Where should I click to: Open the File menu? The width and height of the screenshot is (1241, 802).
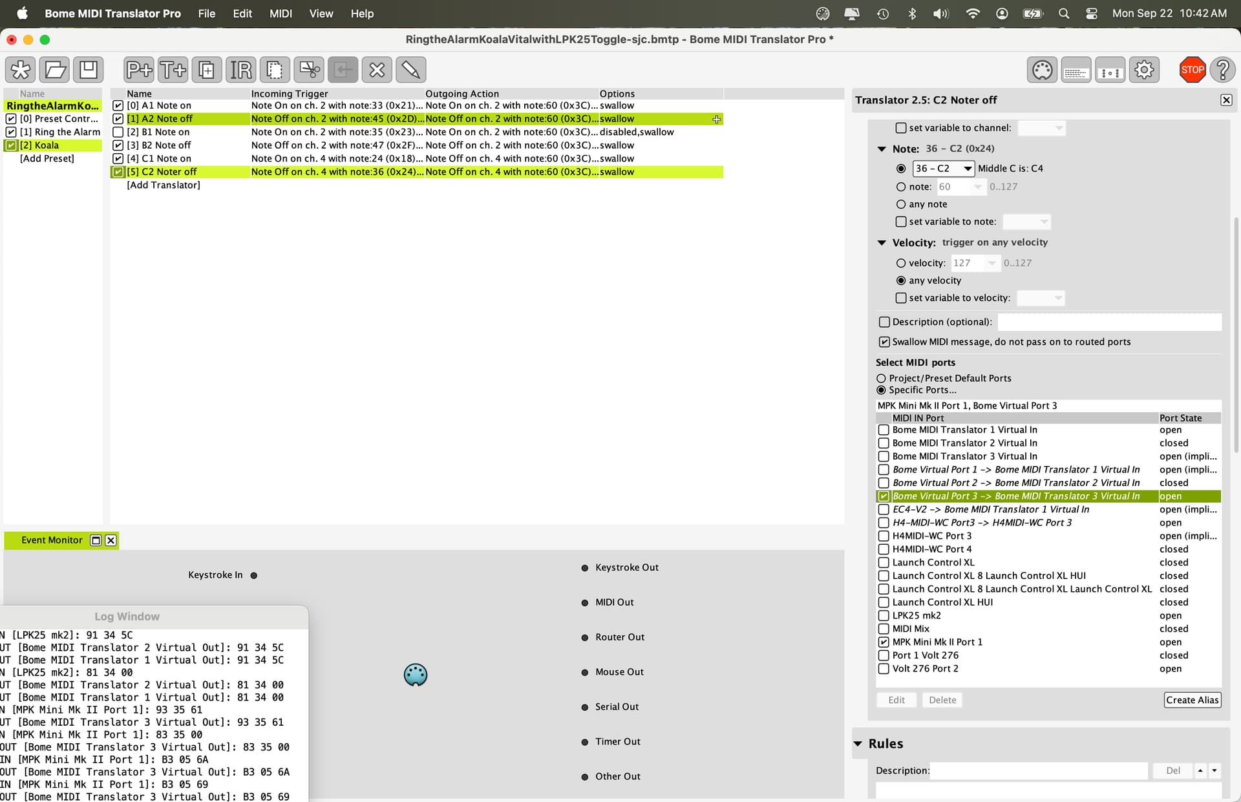(207, 14)
